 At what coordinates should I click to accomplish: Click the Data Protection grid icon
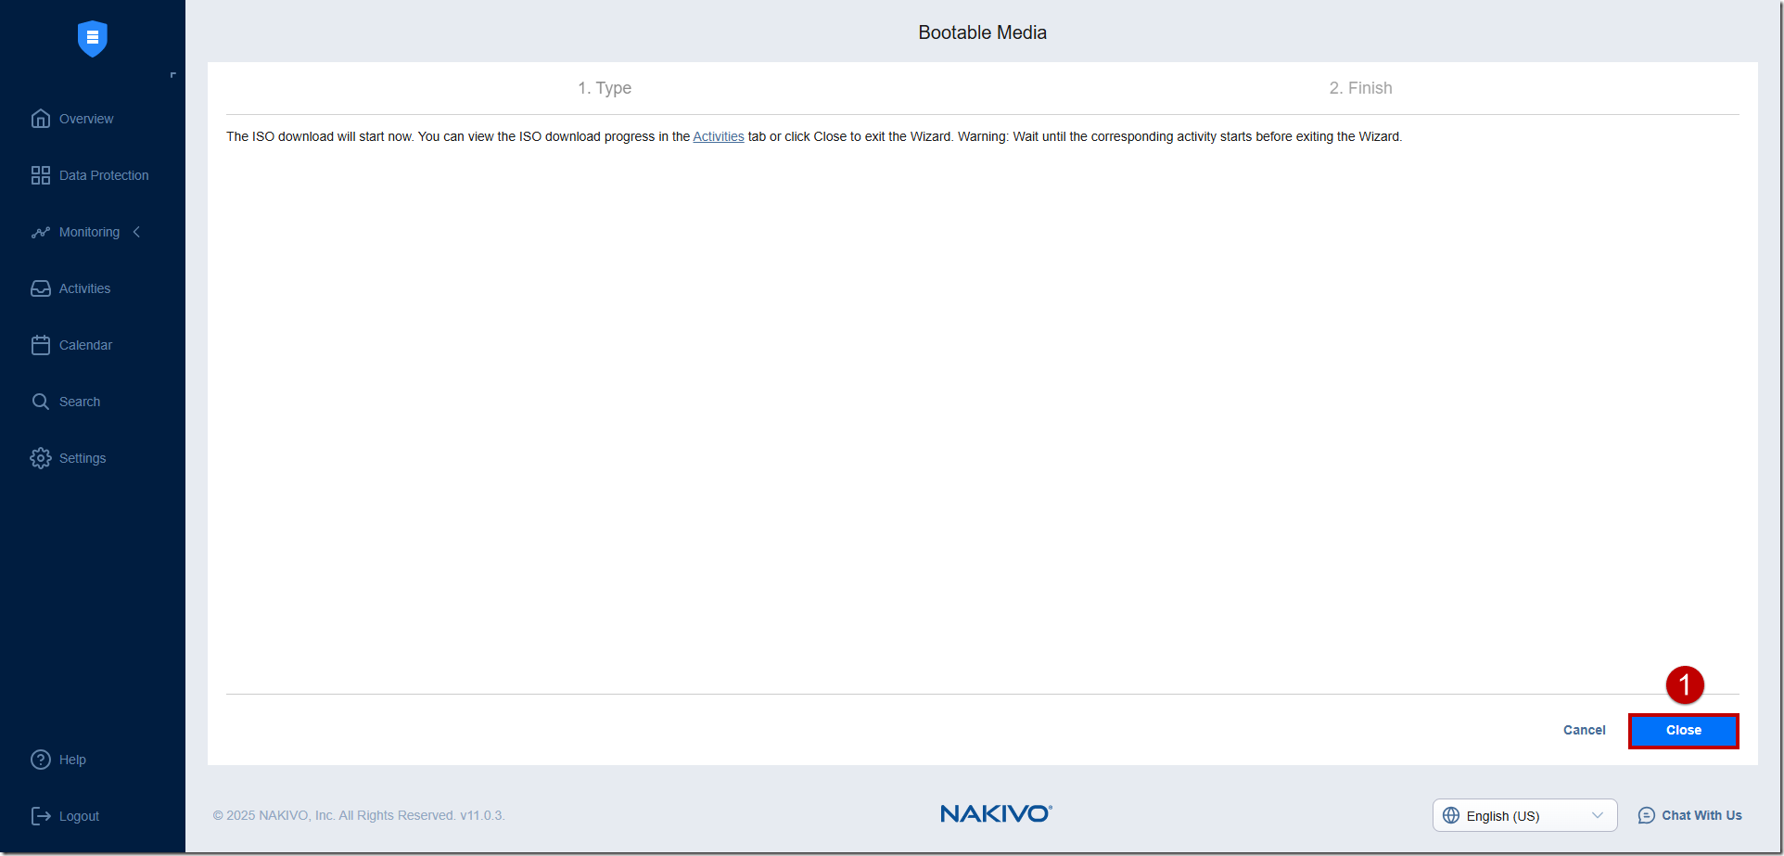[41, 175]
